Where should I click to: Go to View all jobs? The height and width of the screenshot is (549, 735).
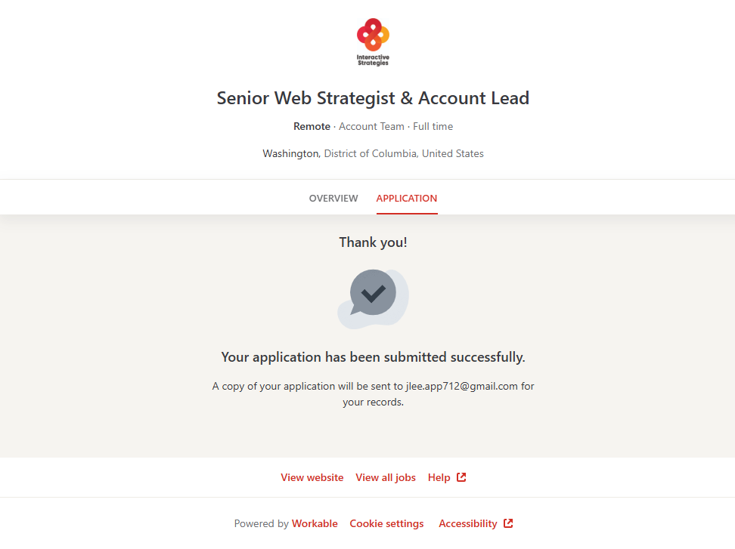click(386, 477)
